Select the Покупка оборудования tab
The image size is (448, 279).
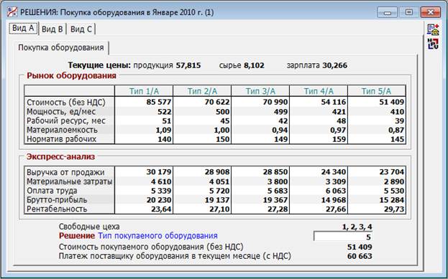coord(61,47)
